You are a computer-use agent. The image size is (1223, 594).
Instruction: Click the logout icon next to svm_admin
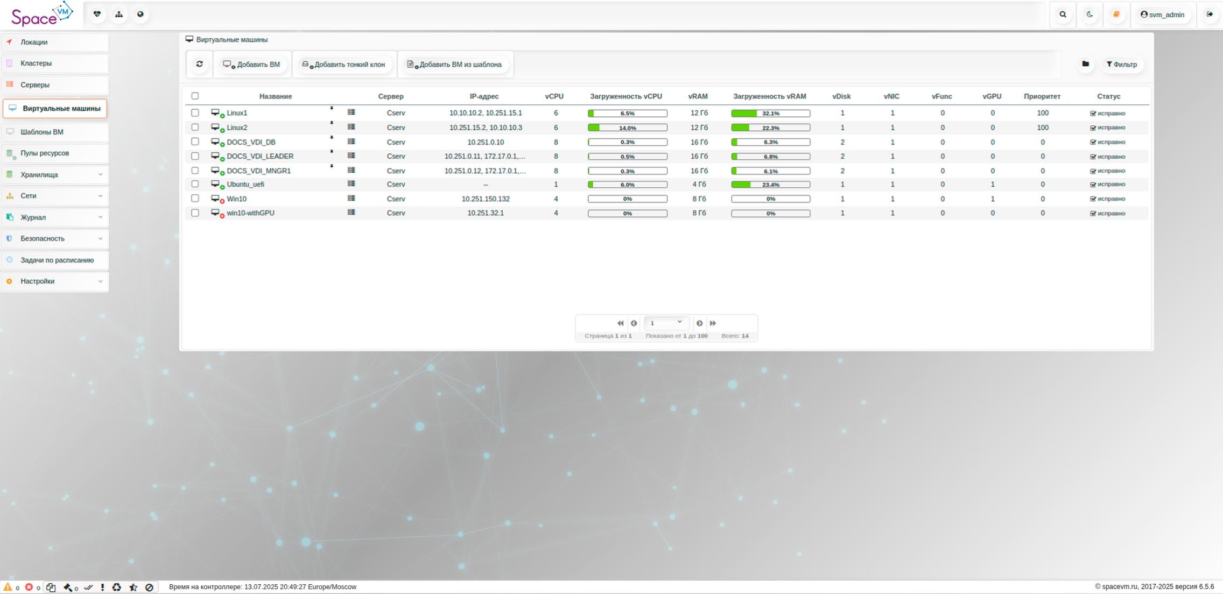(1210, 15)
